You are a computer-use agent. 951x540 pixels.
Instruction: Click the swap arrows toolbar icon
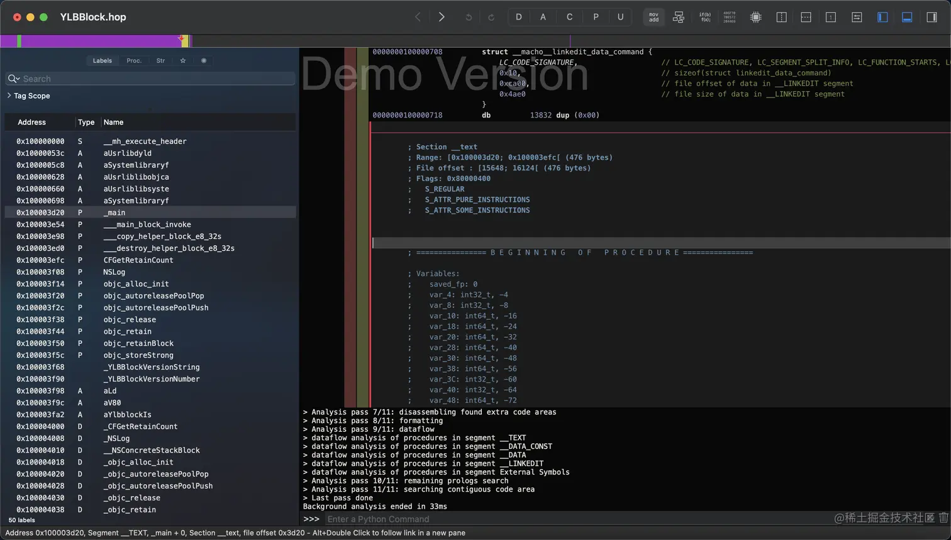tap(857, 17)
